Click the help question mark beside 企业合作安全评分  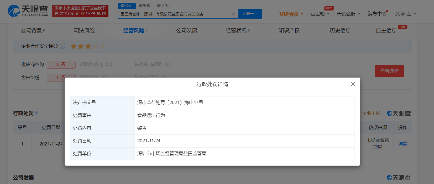tap(62, 46)
